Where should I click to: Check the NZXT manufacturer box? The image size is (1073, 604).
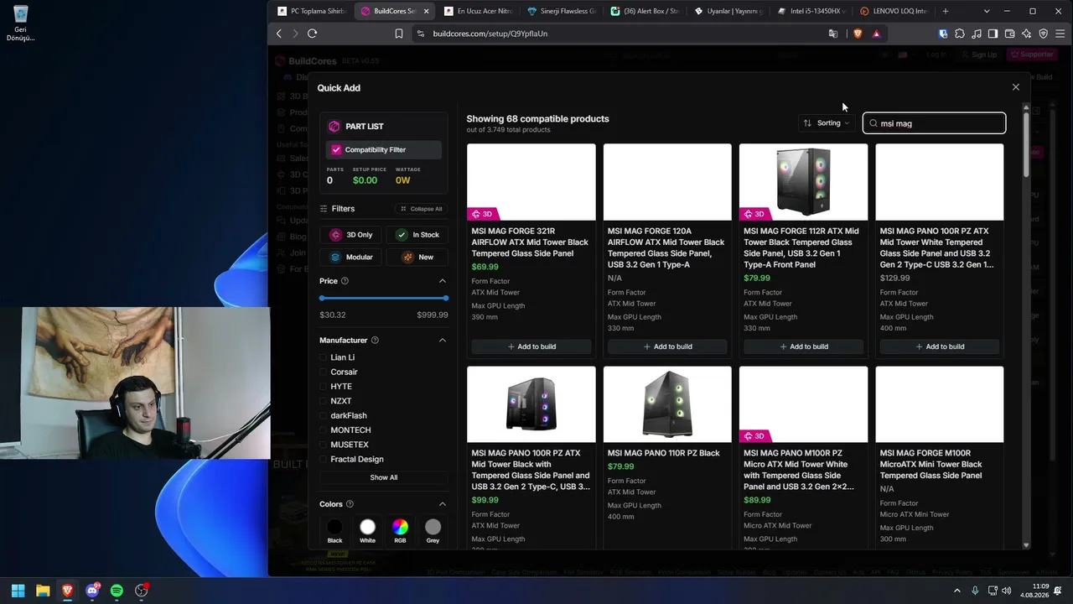pyautogui.click(x=323, y=401)
